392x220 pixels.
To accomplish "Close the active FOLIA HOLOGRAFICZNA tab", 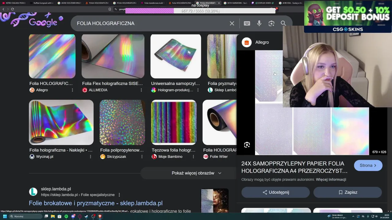I will click(x=219, y=3).
